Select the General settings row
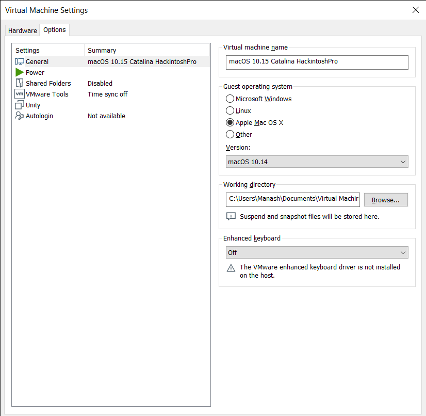Screen dimensions: 426x416 [112, 62]
